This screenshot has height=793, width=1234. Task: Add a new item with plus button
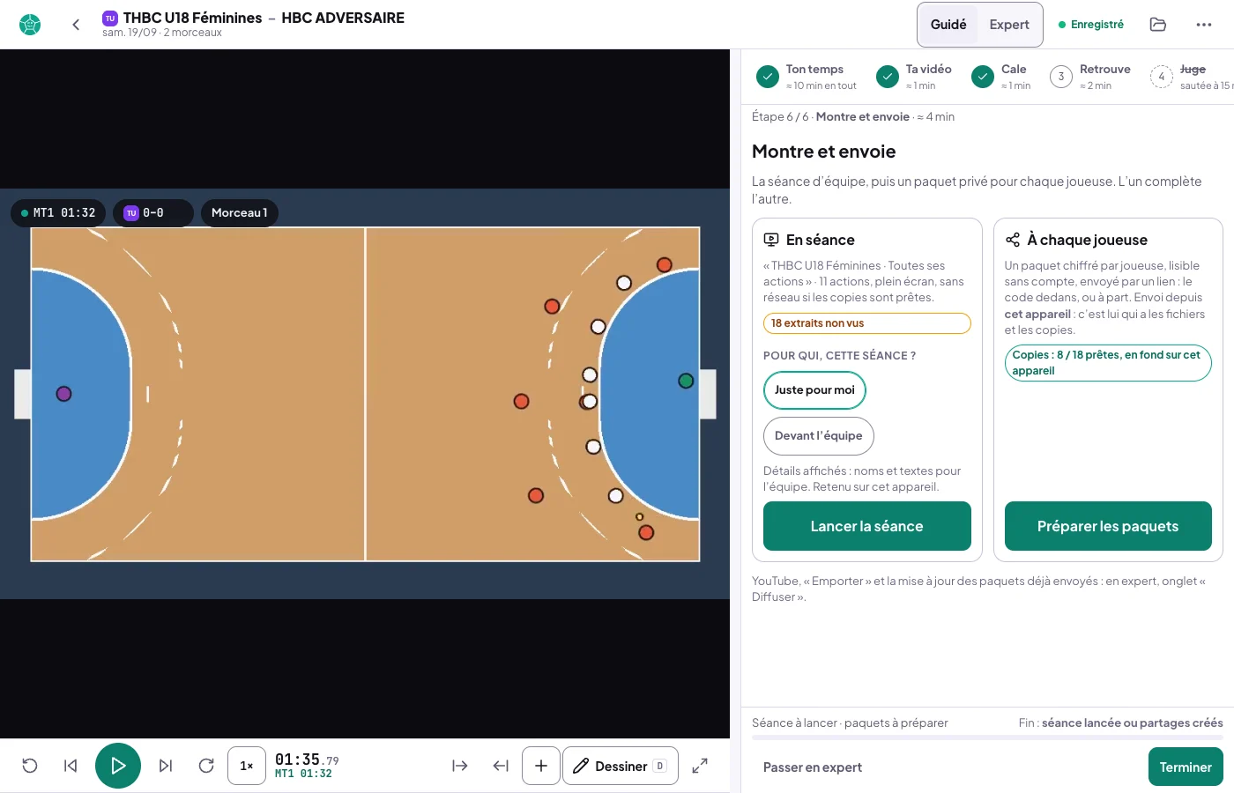click(541, 766)
